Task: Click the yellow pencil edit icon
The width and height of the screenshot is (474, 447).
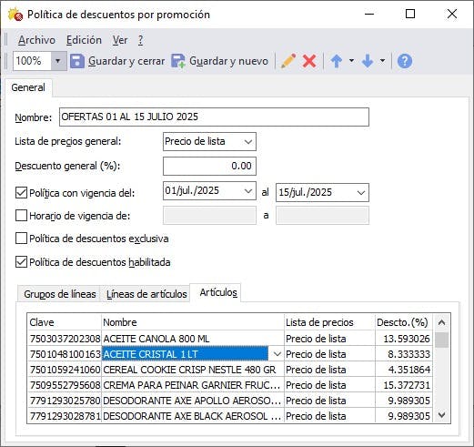Action: point(288,61)
